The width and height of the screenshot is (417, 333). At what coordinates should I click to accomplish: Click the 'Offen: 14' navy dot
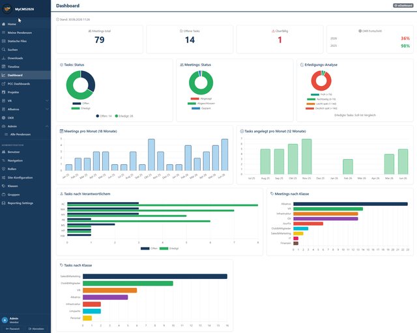pos(97,116)
